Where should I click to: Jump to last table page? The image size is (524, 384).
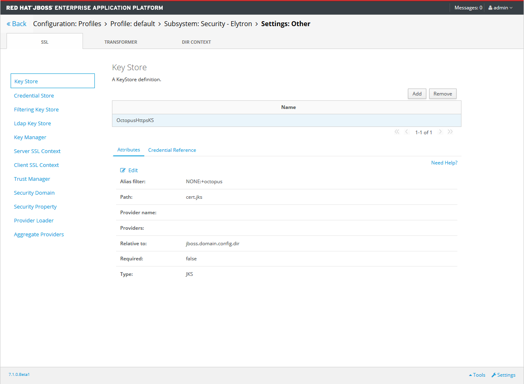pos(450,132)
